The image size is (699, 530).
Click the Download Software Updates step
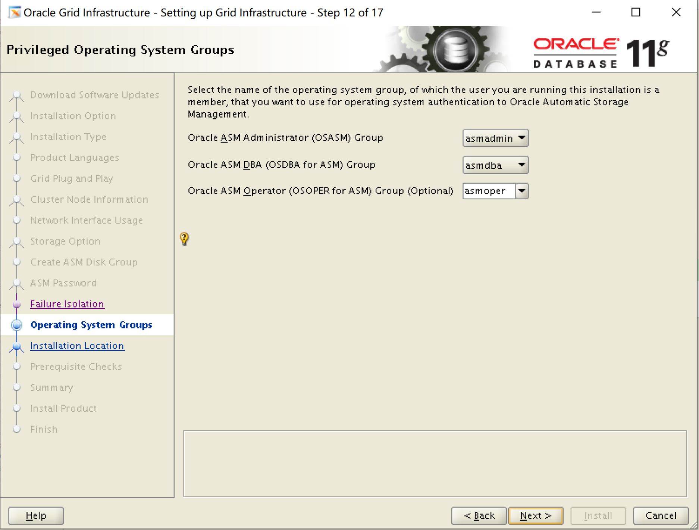[95, 95]
